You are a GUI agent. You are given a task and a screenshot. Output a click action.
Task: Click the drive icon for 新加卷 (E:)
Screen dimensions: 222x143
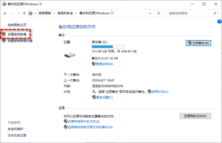(70, 55)
